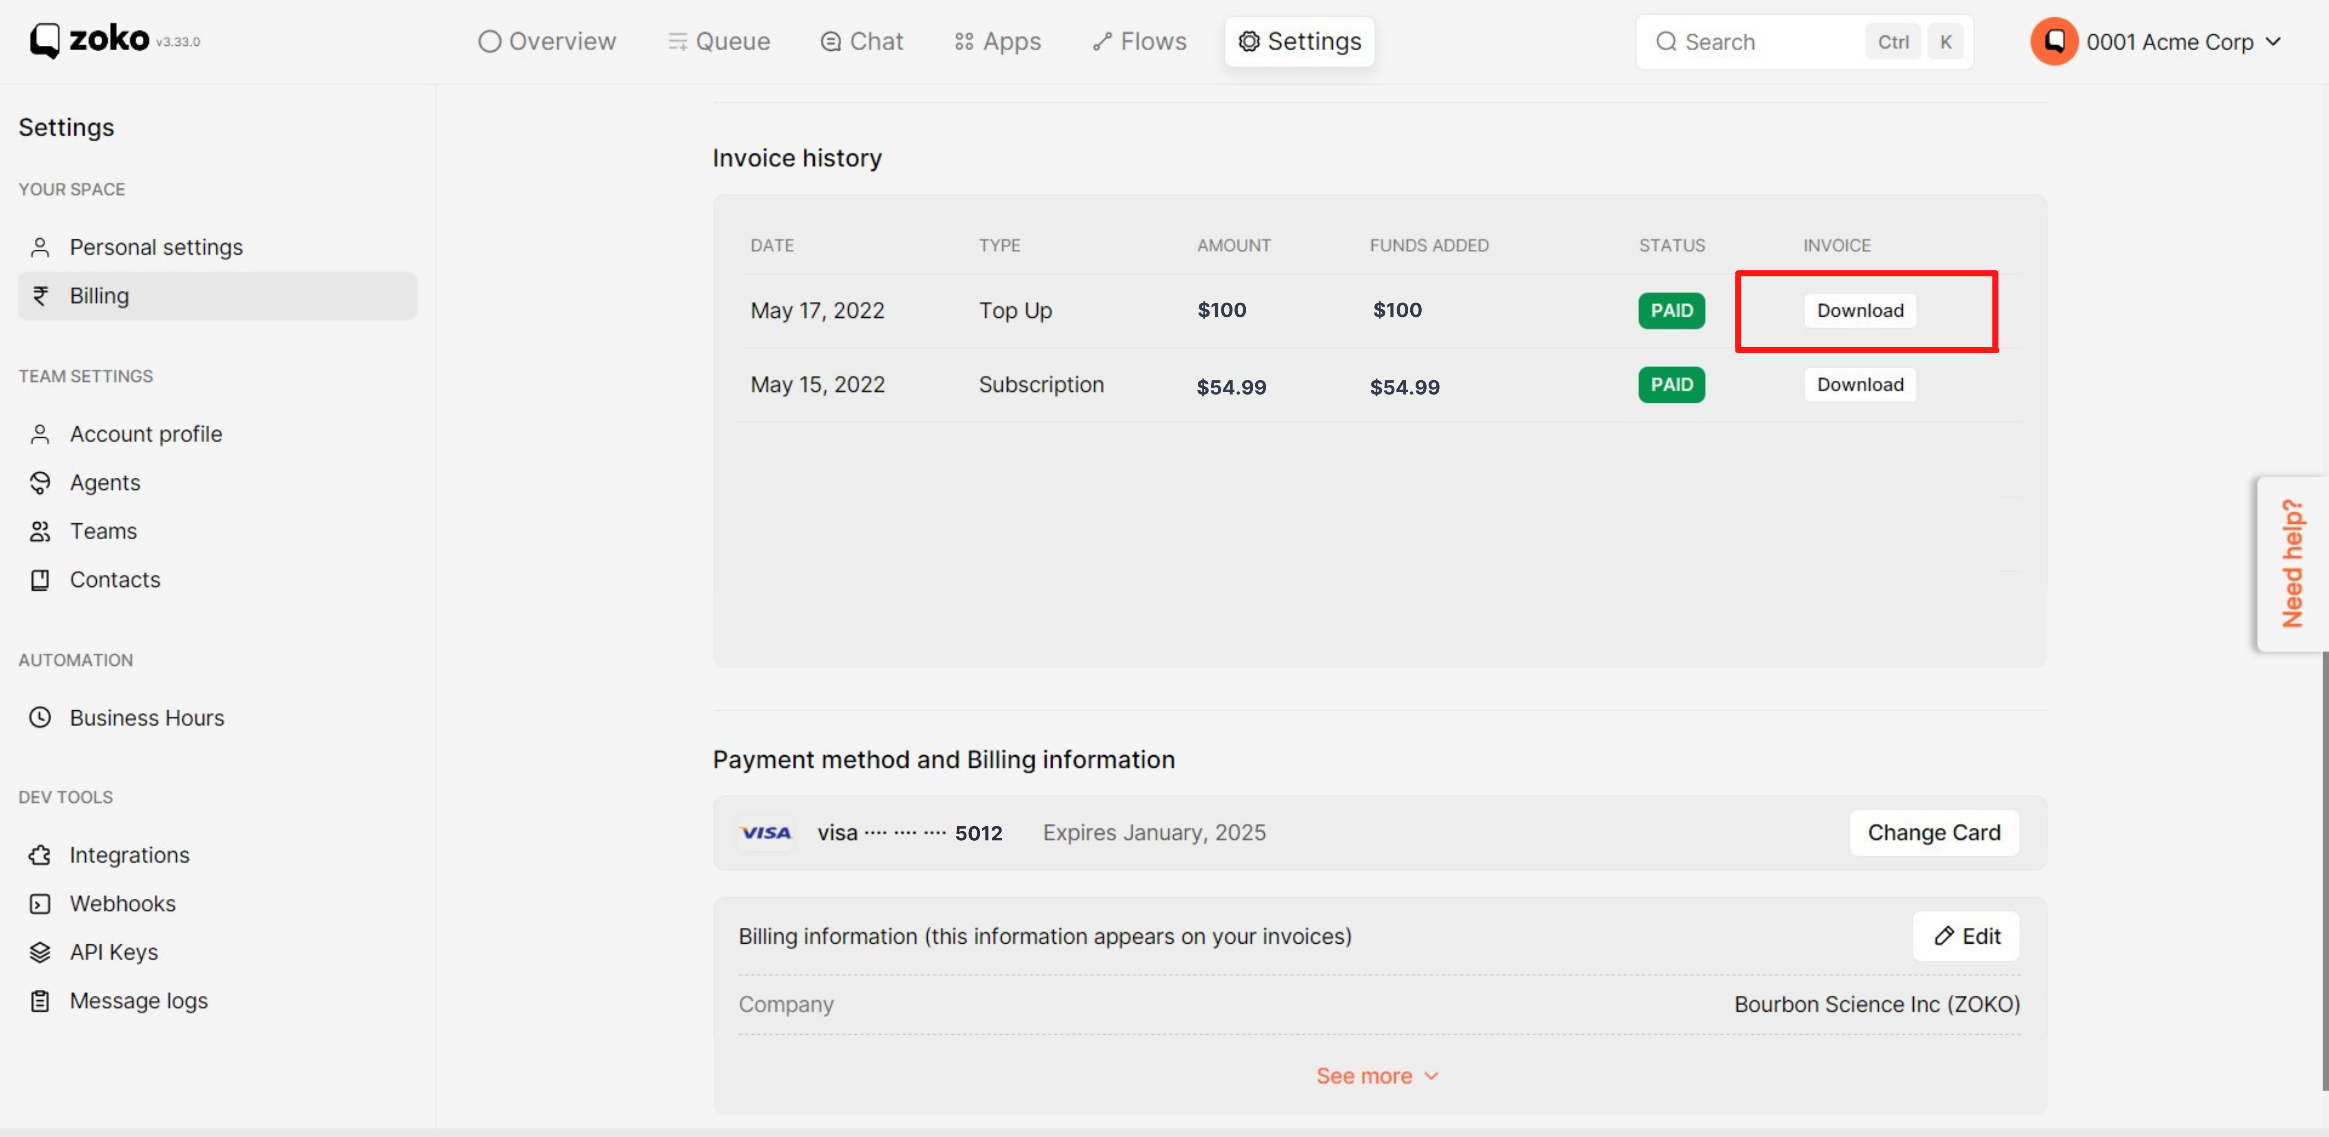Open Personal settings in sidebar
The image size is (2329, 1137).
tap(218, 247)
